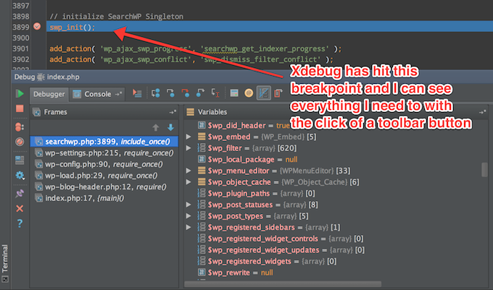Resume program with the green play button
The height and width of the screenshot is (290, 493).
tap(20, 93)
